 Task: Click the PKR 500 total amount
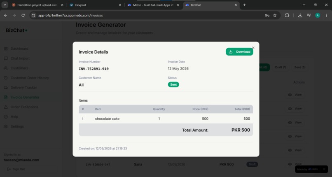coord(241,130)
